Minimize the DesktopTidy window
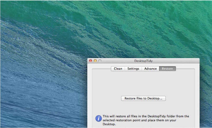212x128 pixels. point(95,61)
